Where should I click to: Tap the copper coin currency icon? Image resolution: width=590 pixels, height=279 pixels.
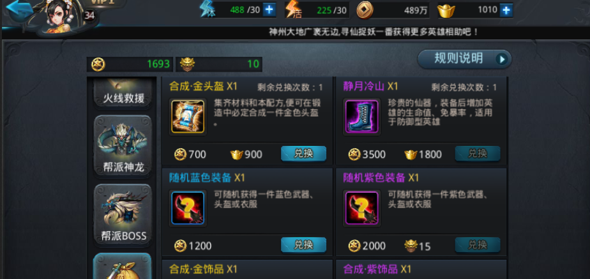pyautogui.click(x=365, y=10)
